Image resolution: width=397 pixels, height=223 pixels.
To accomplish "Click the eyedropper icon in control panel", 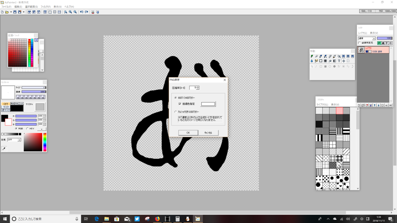I will coord(4,149).
